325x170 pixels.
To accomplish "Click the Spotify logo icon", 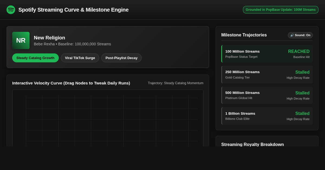I will click(11, 10).
